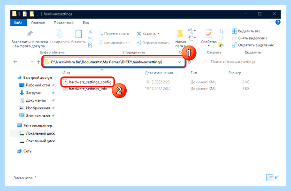
Task: Open the Файл ribbon tab
Action: tap(18, 23)
